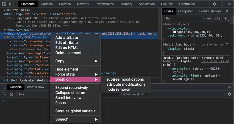Viewport: 234px width, 124px height.
Task: Expand the background shorthand property triangle
Action: 189,36
